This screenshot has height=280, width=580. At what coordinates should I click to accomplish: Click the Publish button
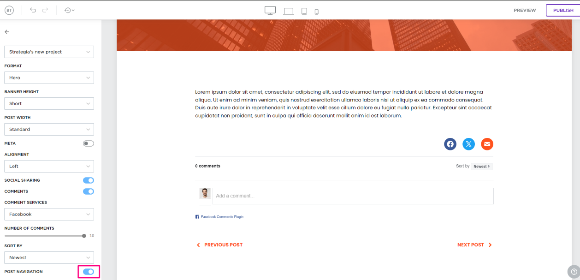(x=563, y=10)
